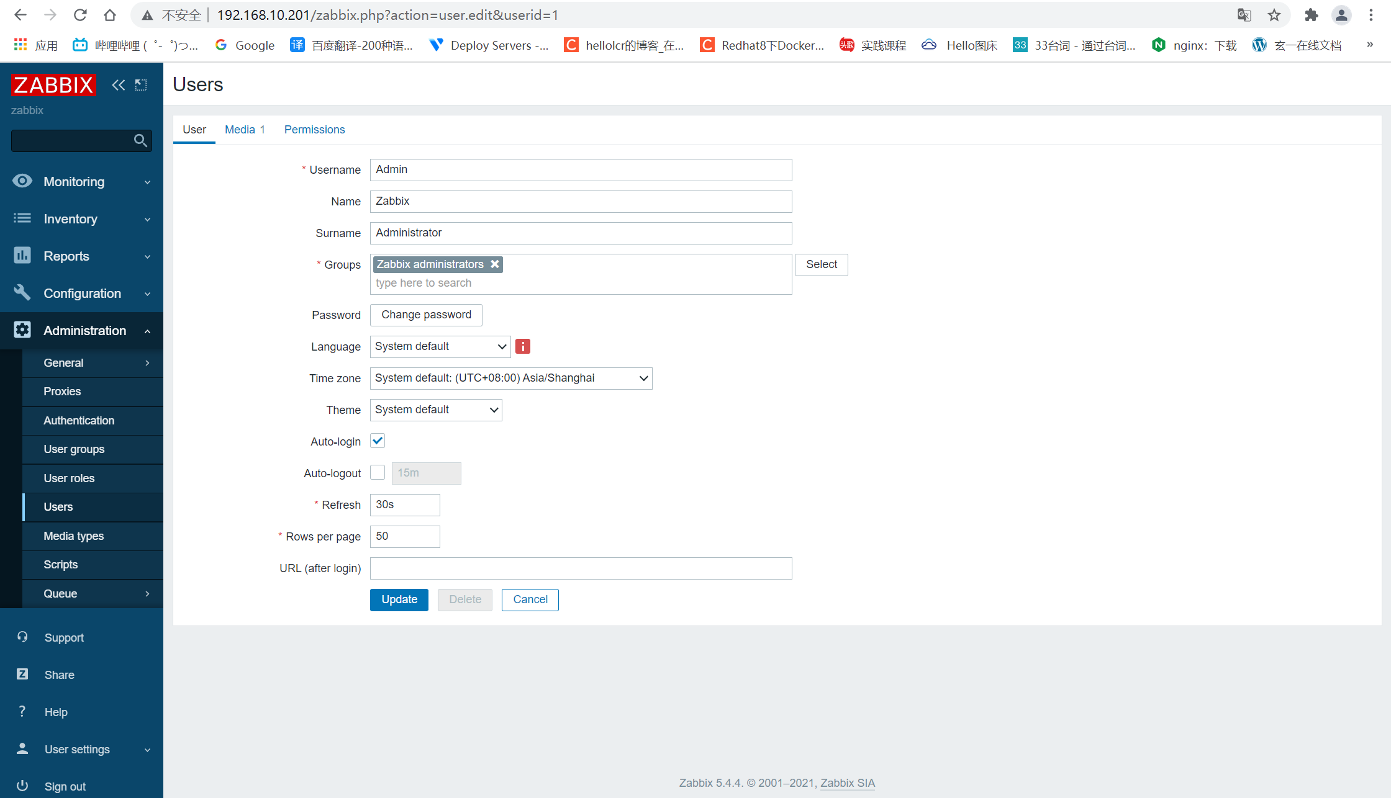Screen dimensions: 1391x798
Task: Open the Language dropdown
Action: pyautogui.click(x=440, y=346)
